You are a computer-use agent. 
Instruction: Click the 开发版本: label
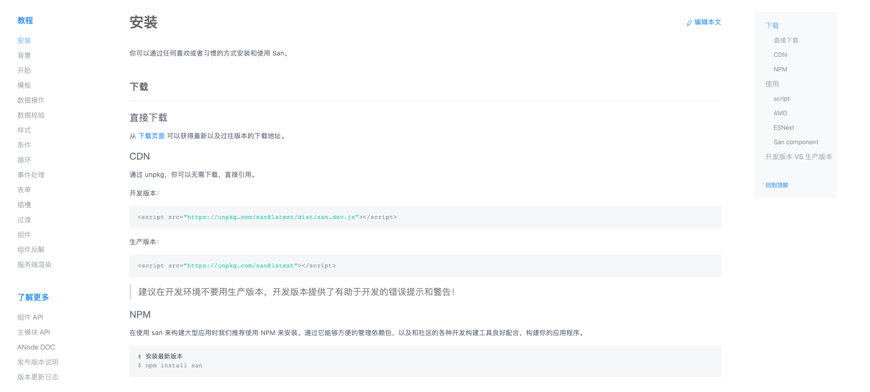pyautogui.click(x=144, y=193)
